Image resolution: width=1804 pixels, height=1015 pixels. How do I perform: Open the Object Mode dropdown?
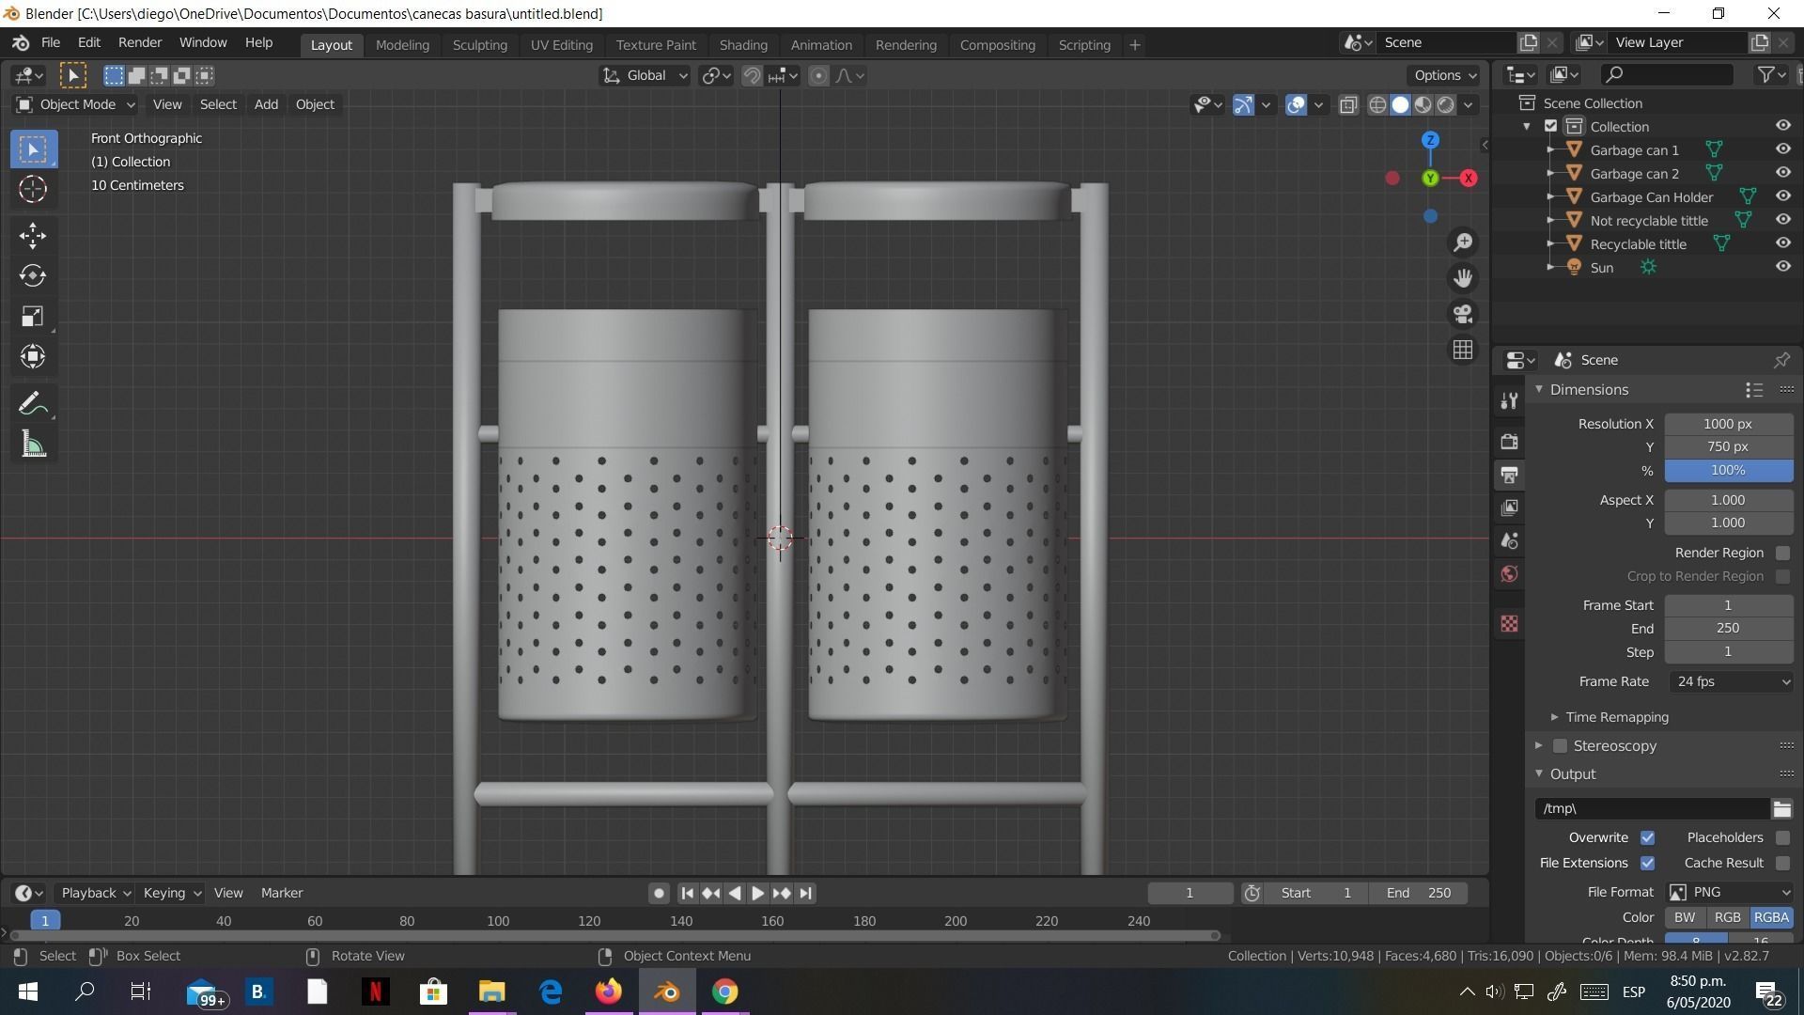(x=75, y=104)
